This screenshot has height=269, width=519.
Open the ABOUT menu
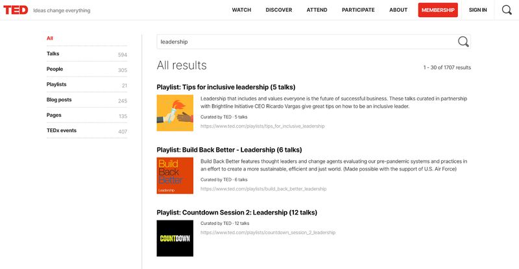coord(398,10)
